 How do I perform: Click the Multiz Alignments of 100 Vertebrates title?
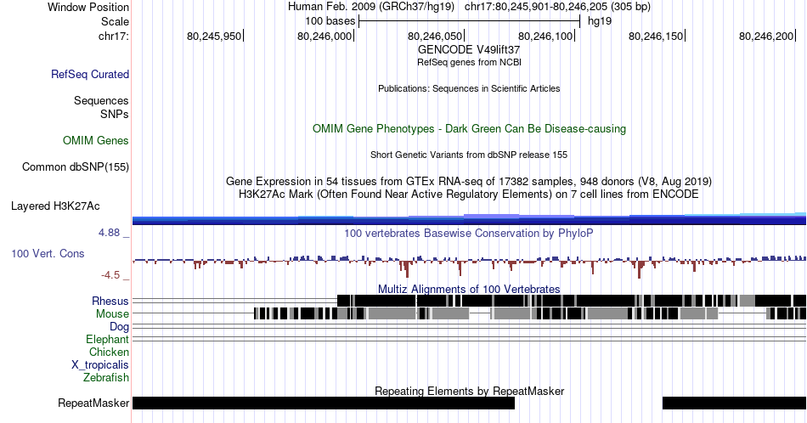(x=469, y=289)
